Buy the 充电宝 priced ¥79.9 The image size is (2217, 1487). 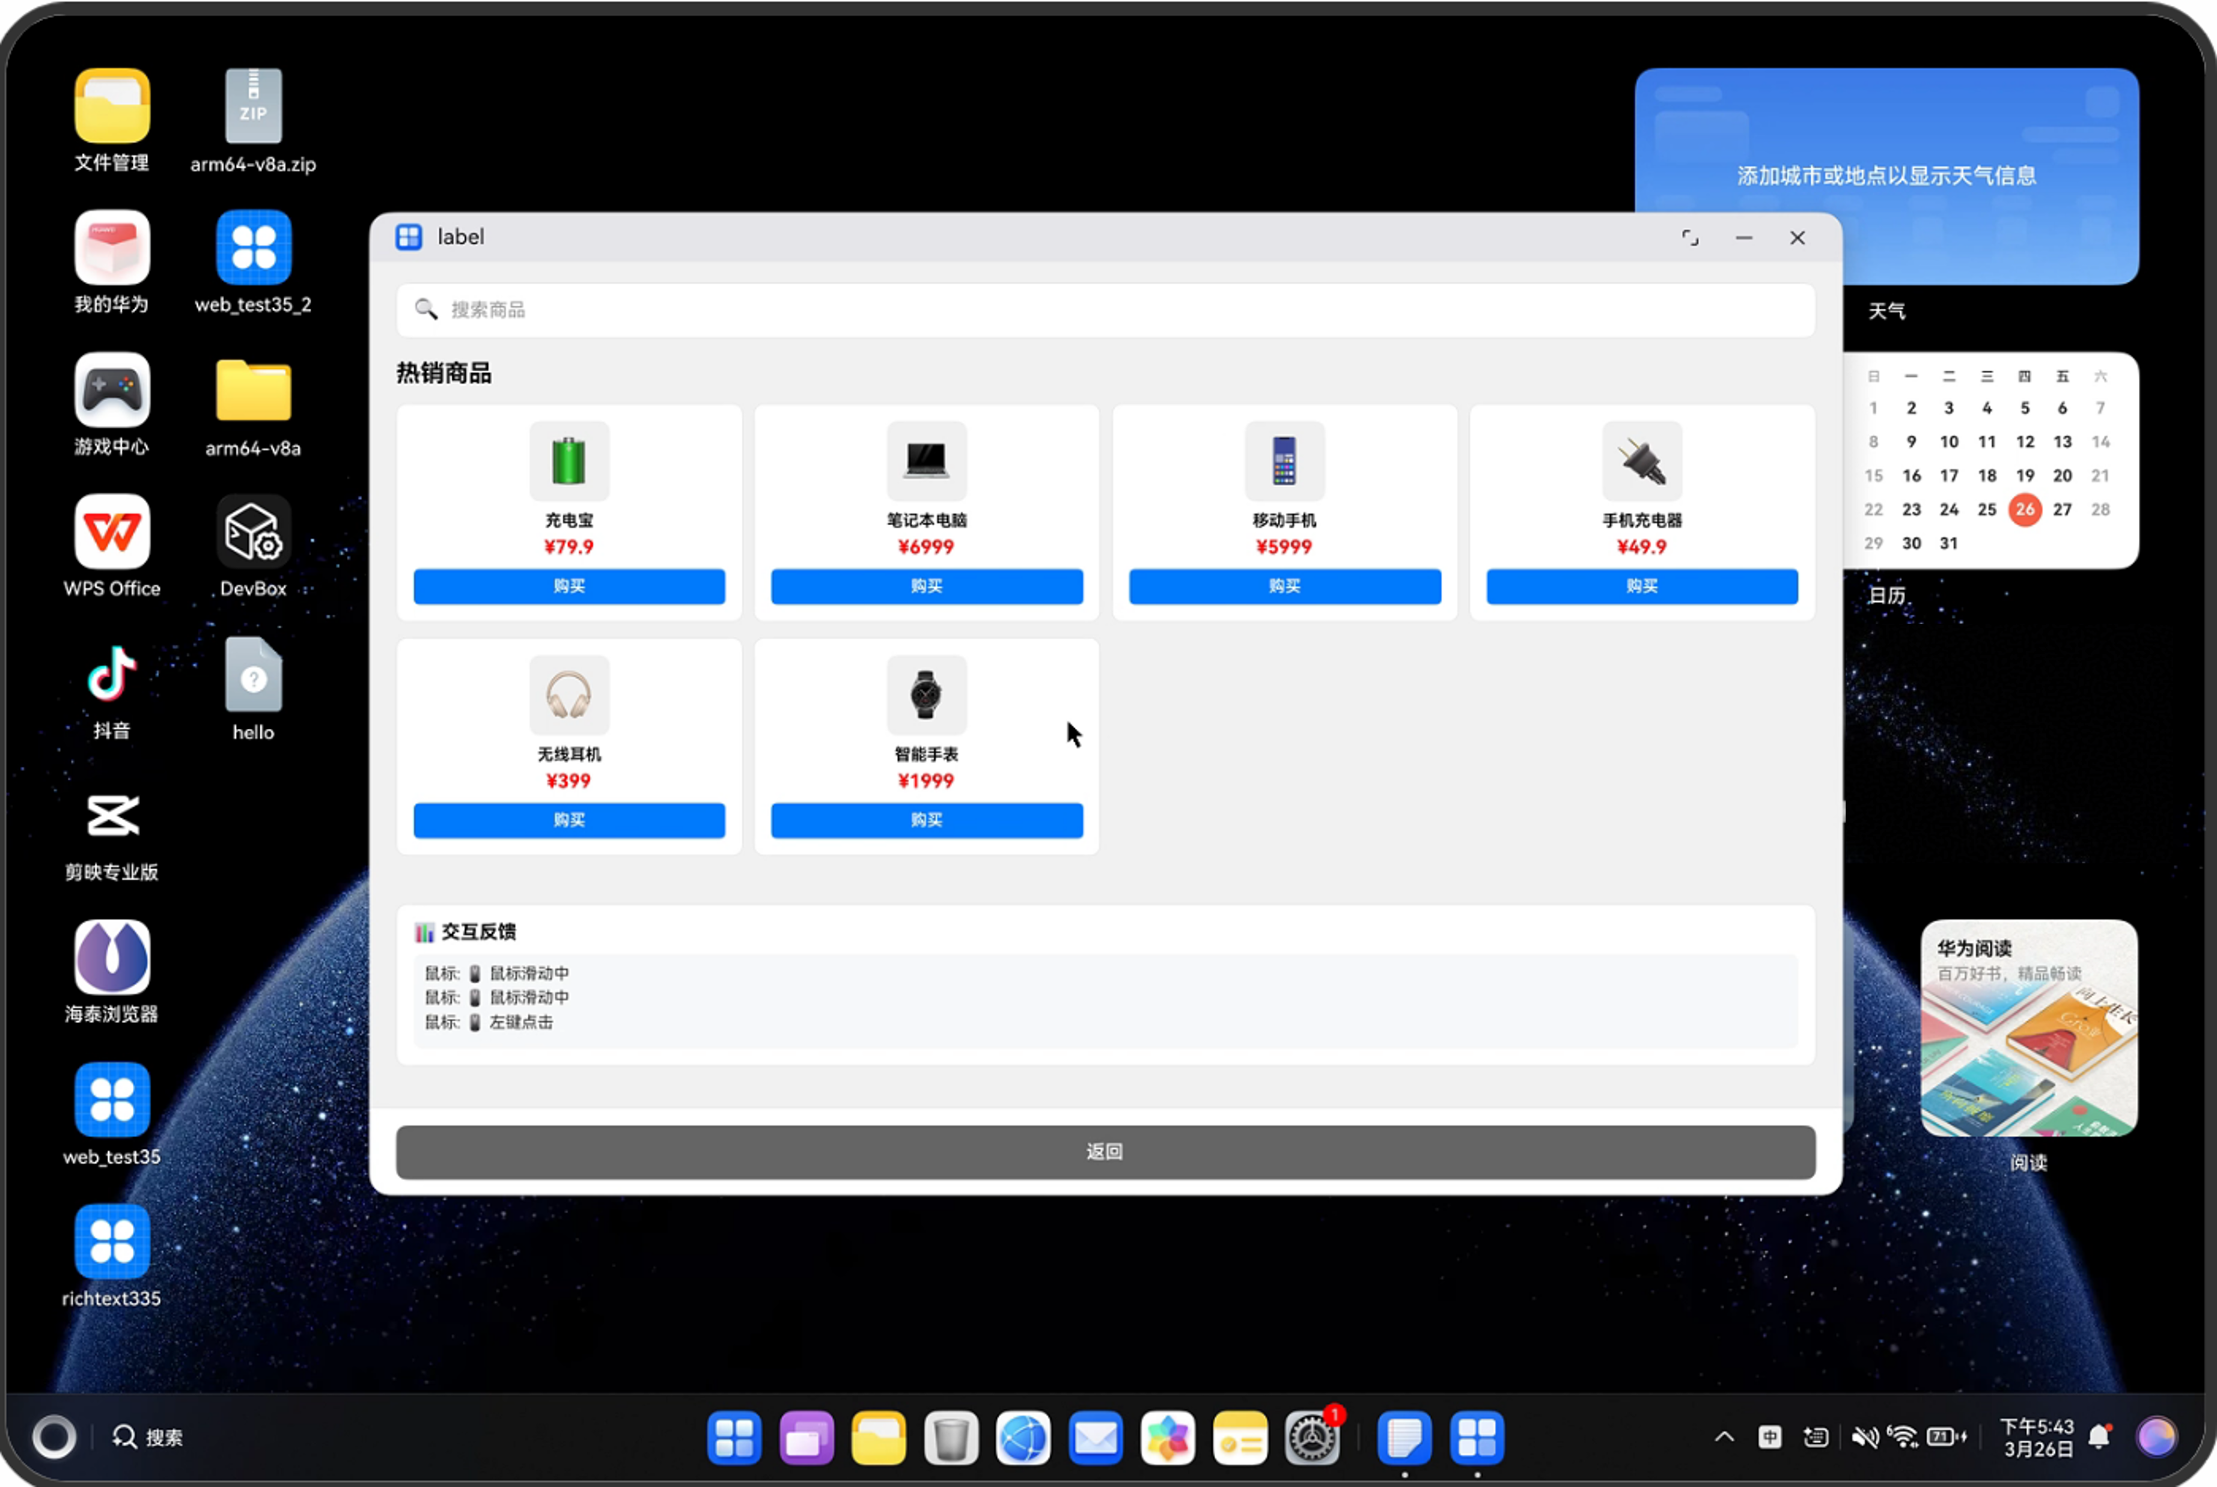pos(569,586)
